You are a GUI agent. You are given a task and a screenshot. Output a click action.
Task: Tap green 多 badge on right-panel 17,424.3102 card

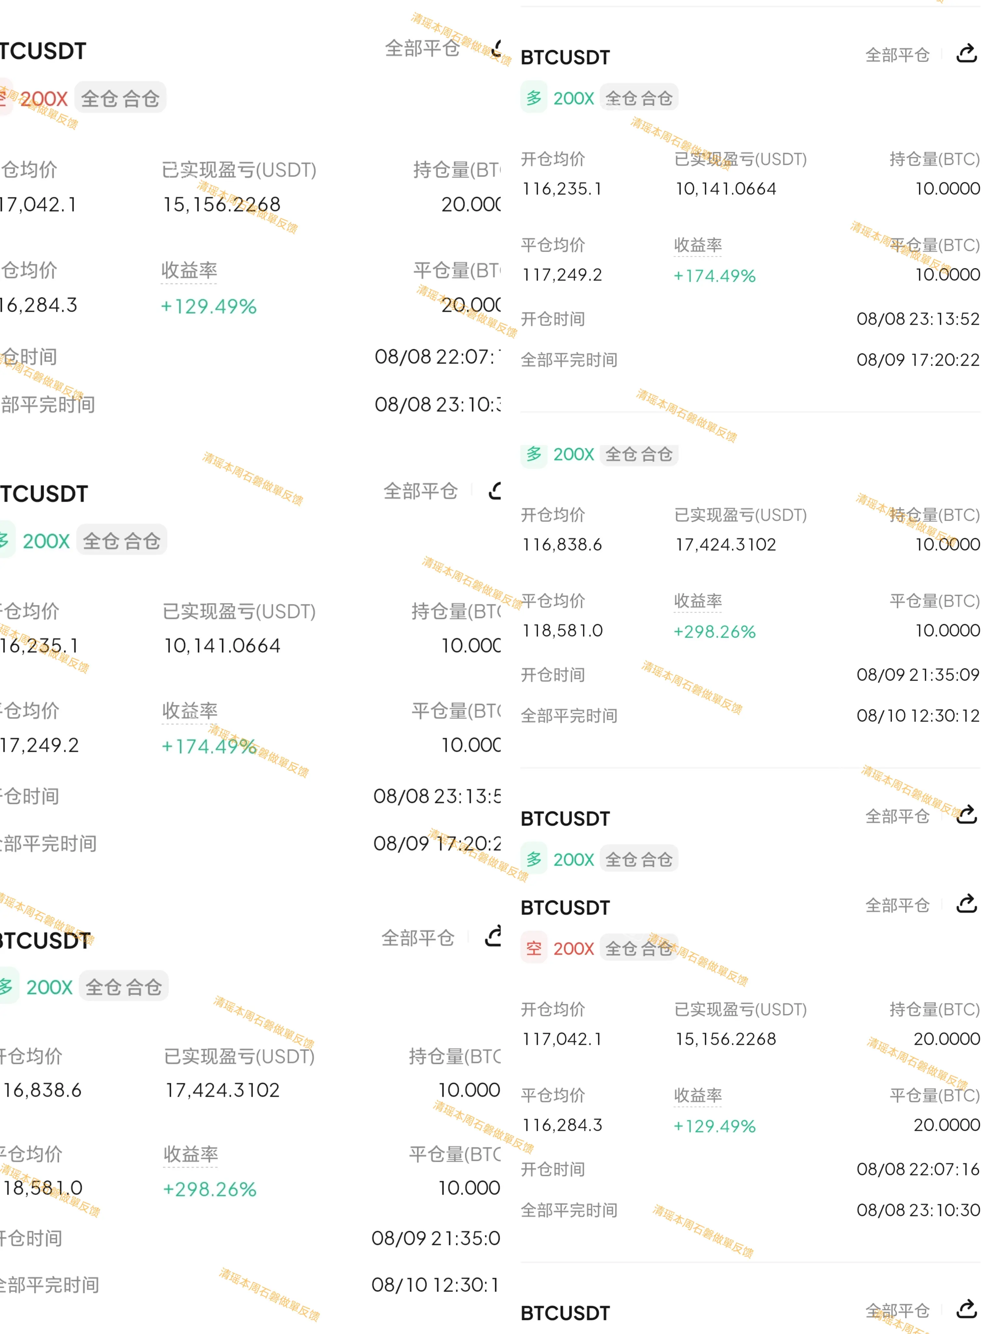tap(534, 453)
